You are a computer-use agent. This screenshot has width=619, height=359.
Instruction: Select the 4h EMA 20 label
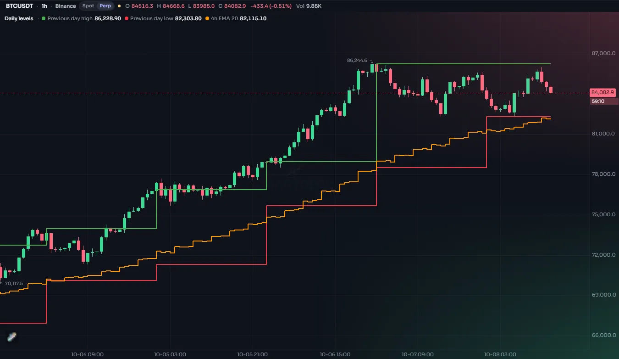coord(224,18)
